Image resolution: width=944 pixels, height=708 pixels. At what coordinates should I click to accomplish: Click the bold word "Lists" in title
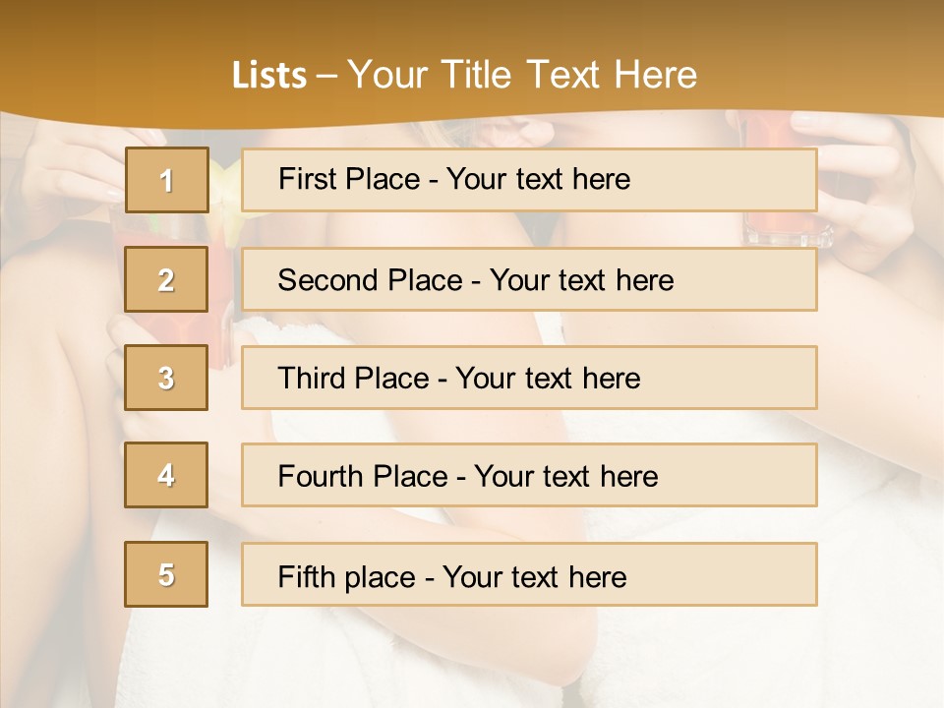tap(269, 76)
